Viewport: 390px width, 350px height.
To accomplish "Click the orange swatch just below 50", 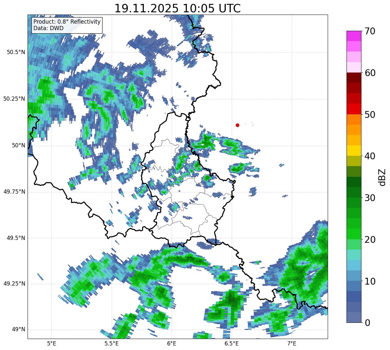I will 354,119.
